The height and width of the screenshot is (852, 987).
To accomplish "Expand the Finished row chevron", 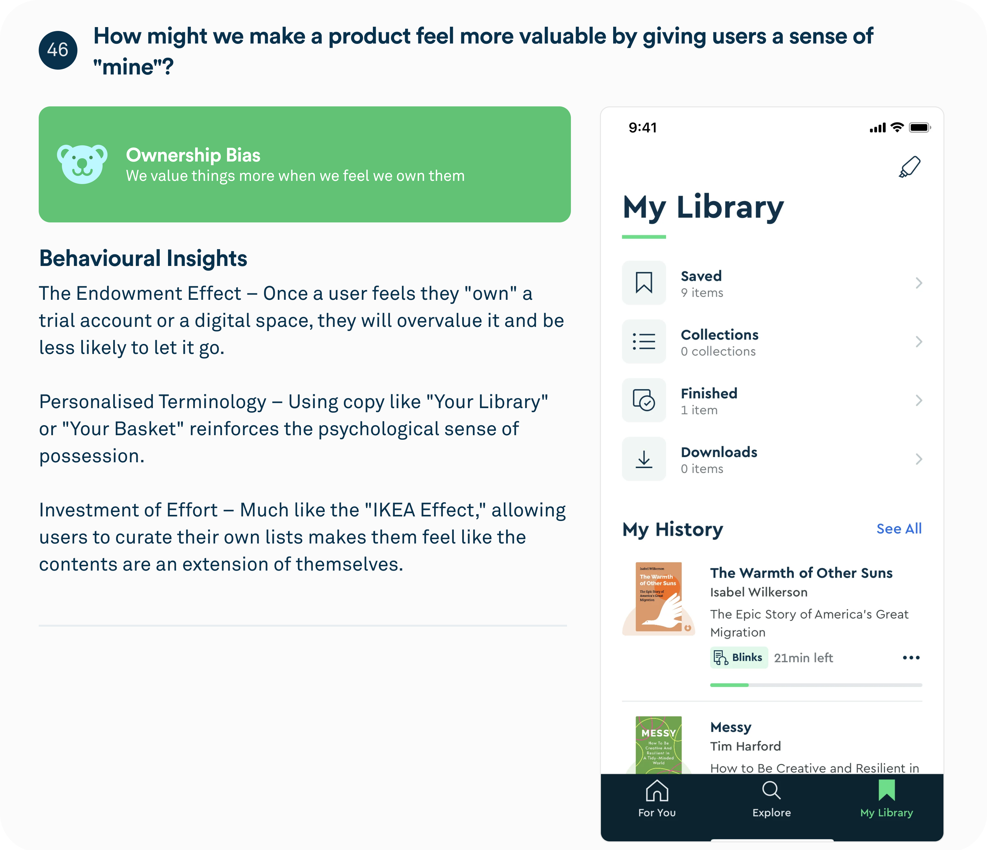I will [x=919, y=400].
